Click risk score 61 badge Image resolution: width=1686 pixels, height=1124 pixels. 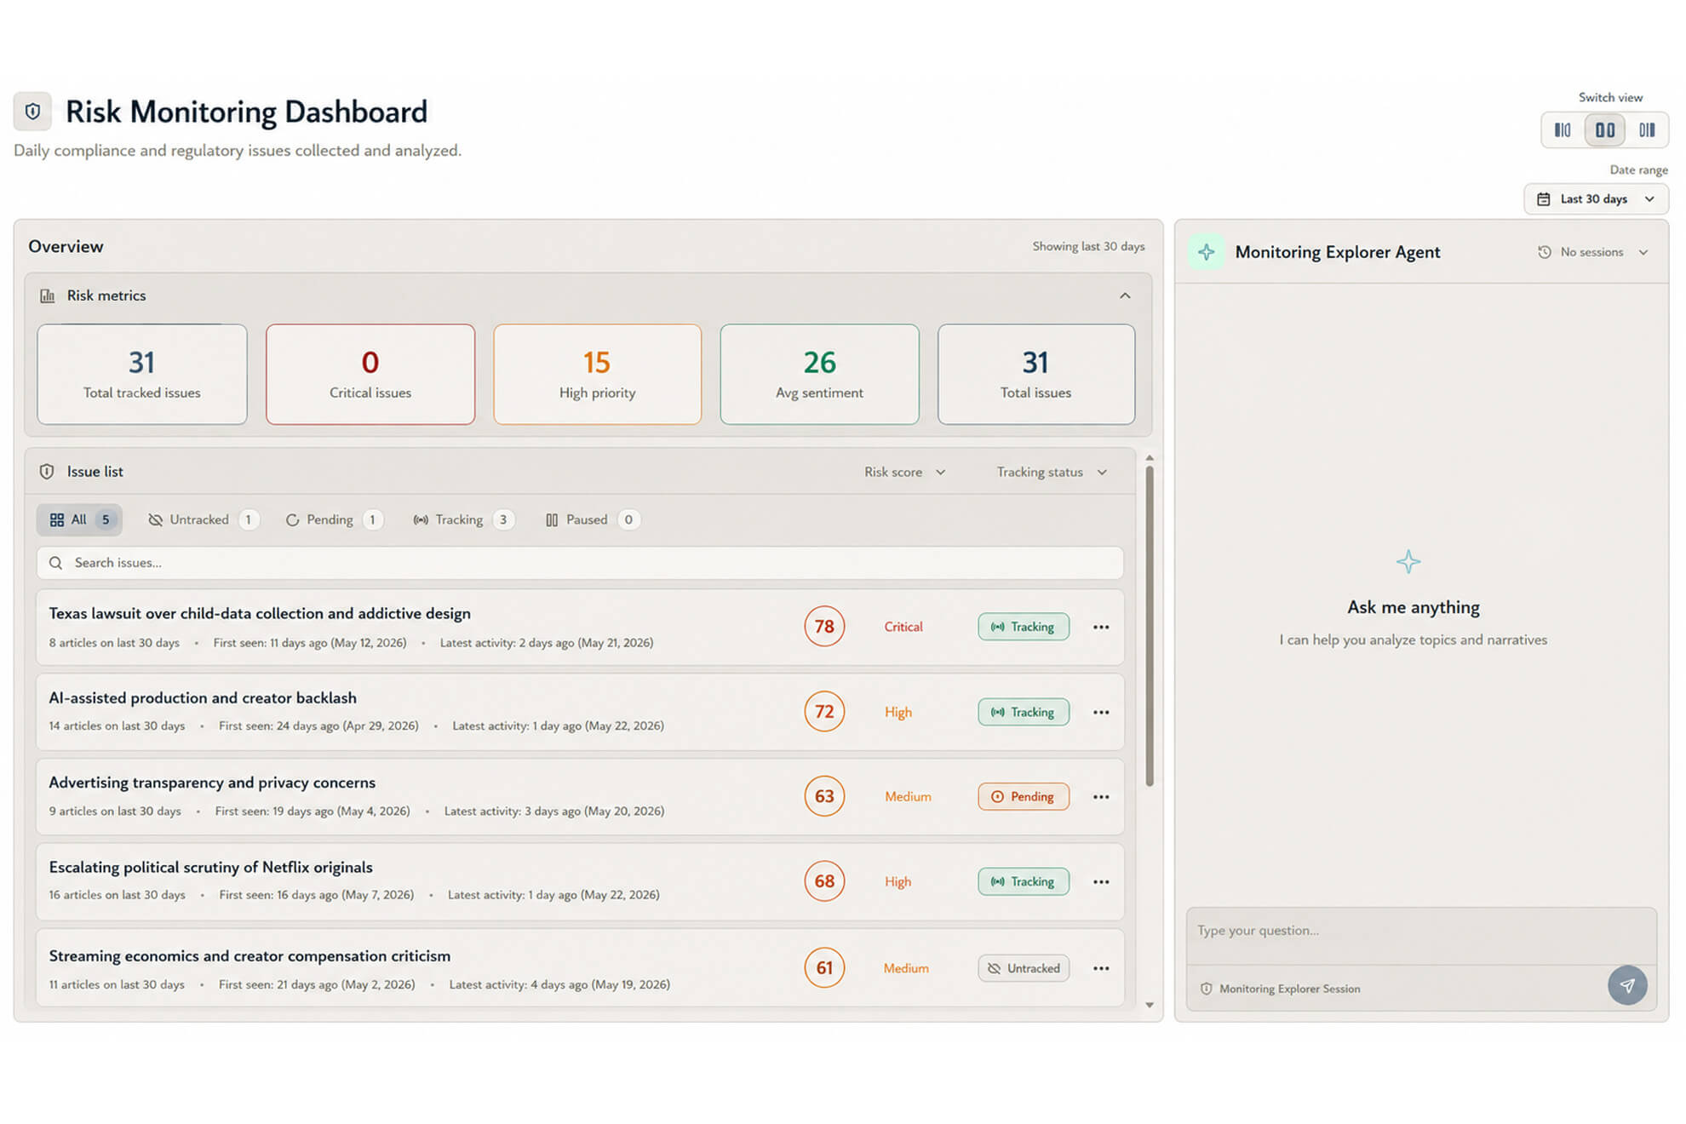pyautogui.click(x=824, y=968)
